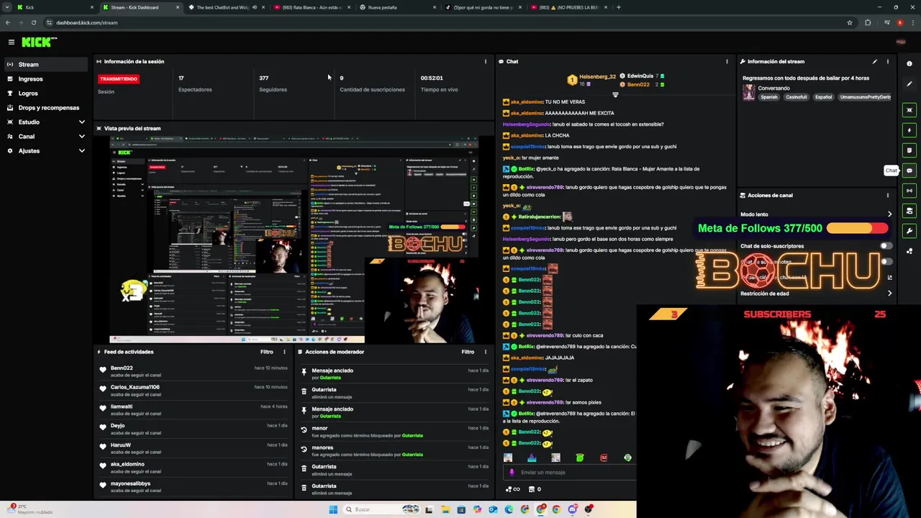The height and width of the screenshot is (518, 921).
Task: Open the chat shop icon showing 0
Action: [535, 489]
